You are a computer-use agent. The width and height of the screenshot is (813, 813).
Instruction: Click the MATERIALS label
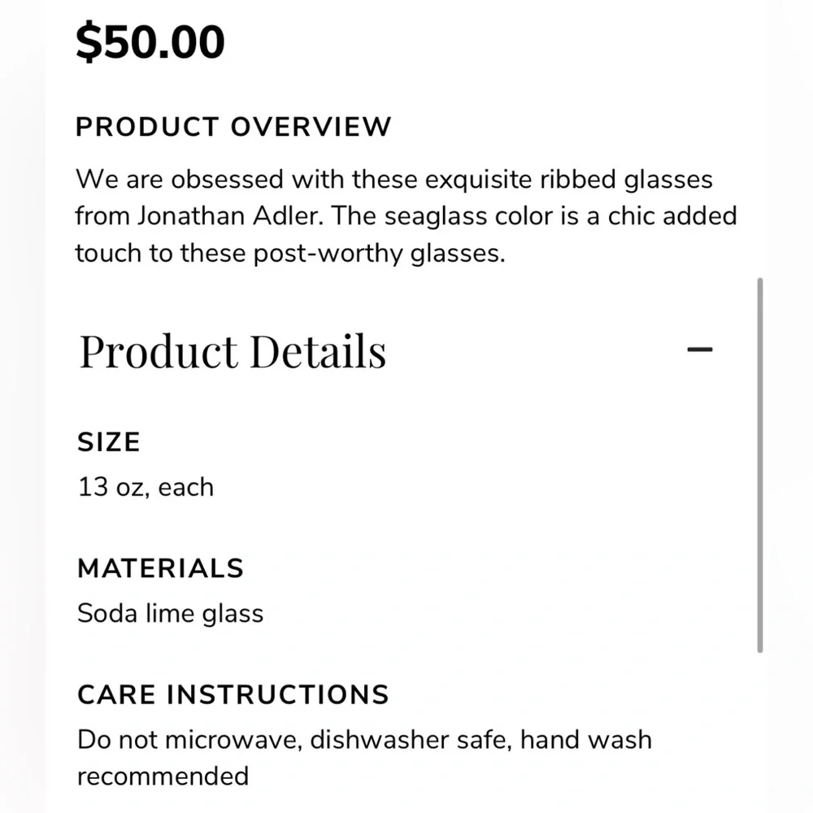click(x=160, y=568)
